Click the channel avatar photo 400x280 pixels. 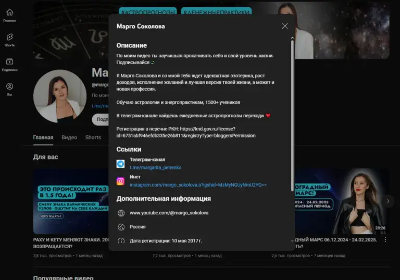pyautogui.click(x=60, y=96)
